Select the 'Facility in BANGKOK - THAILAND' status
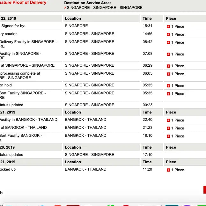Viewport: 206px width, 206px height. pyautogui.click(x=28, y=120)
